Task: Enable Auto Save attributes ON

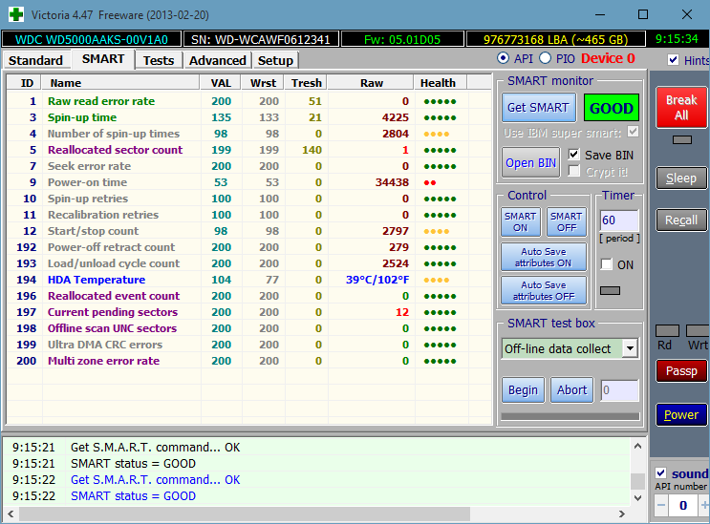Action: pos(544,257)
